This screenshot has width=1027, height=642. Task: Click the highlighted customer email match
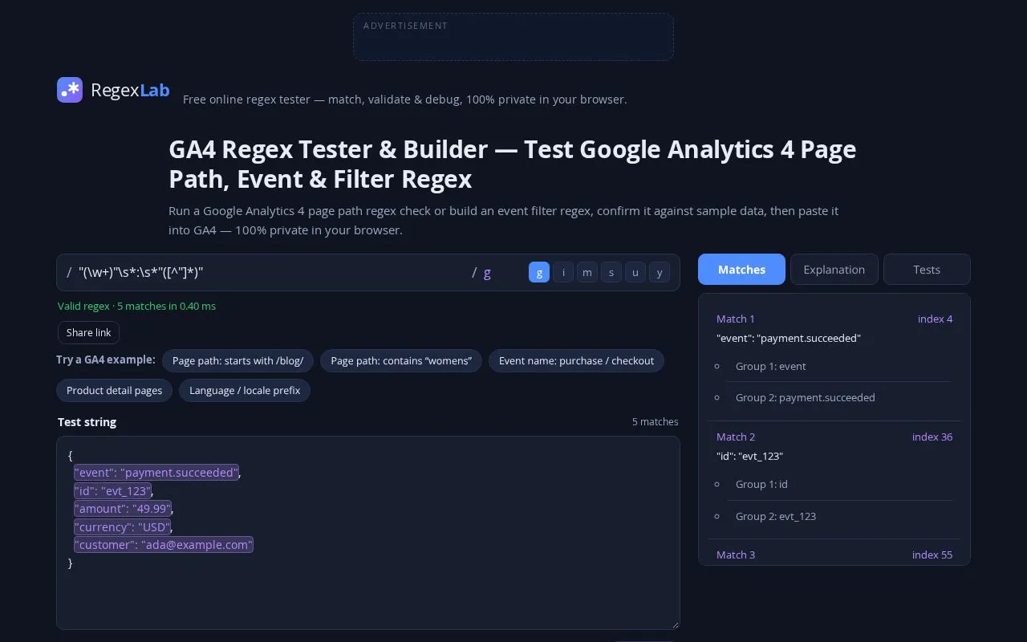164,545
